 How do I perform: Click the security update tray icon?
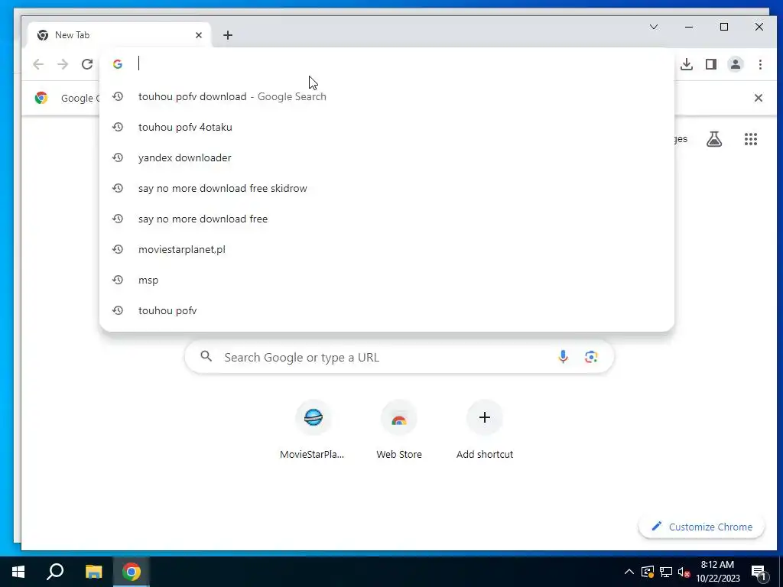(648, 572)
